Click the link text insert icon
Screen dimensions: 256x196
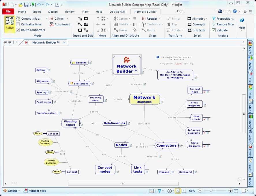[86, 24]
